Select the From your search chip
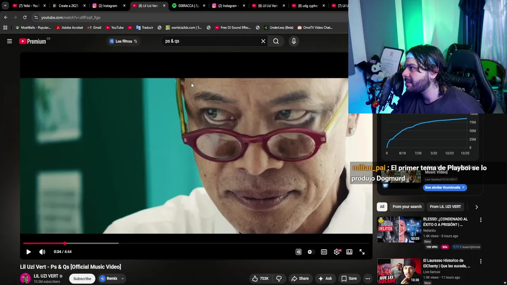The image size is (507, 285). coord(407,207)
